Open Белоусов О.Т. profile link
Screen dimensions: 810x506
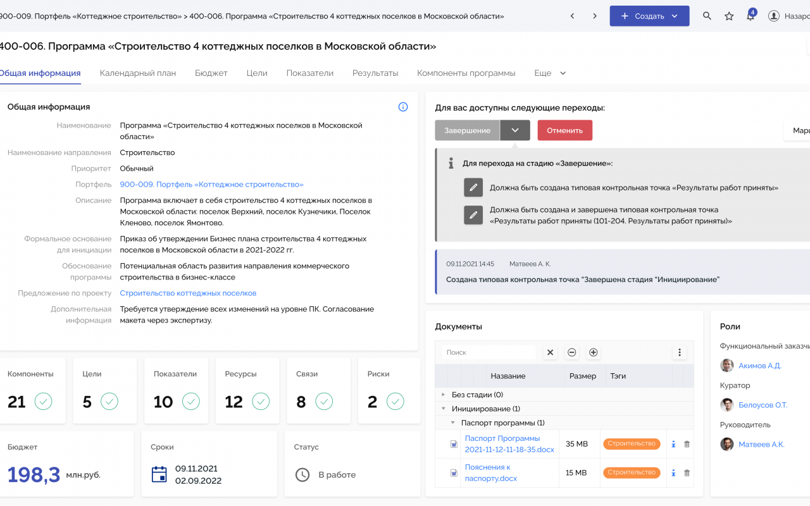point(763,405)
